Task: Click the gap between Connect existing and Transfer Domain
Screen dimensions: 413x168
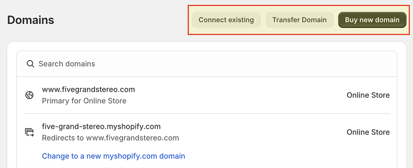Action: (263, 20)
